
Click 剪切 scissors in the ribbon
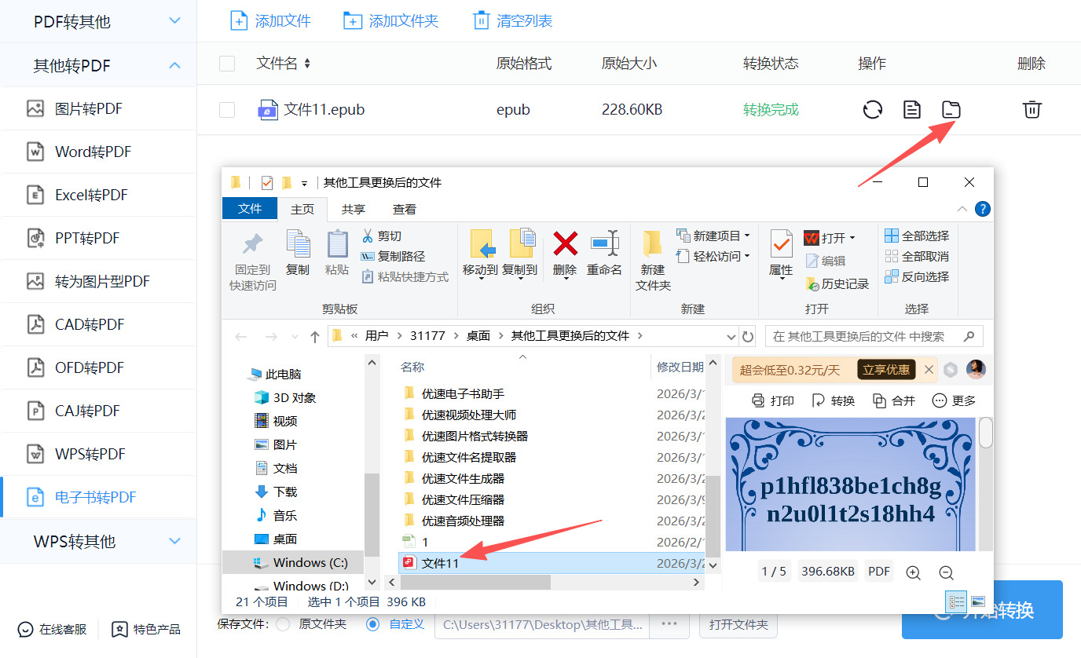381,236
